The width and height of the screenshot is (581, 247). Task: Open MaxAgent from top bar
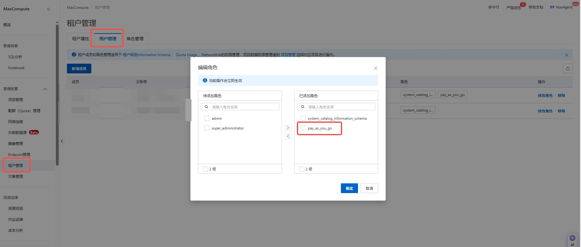click(x=561, y=7)
